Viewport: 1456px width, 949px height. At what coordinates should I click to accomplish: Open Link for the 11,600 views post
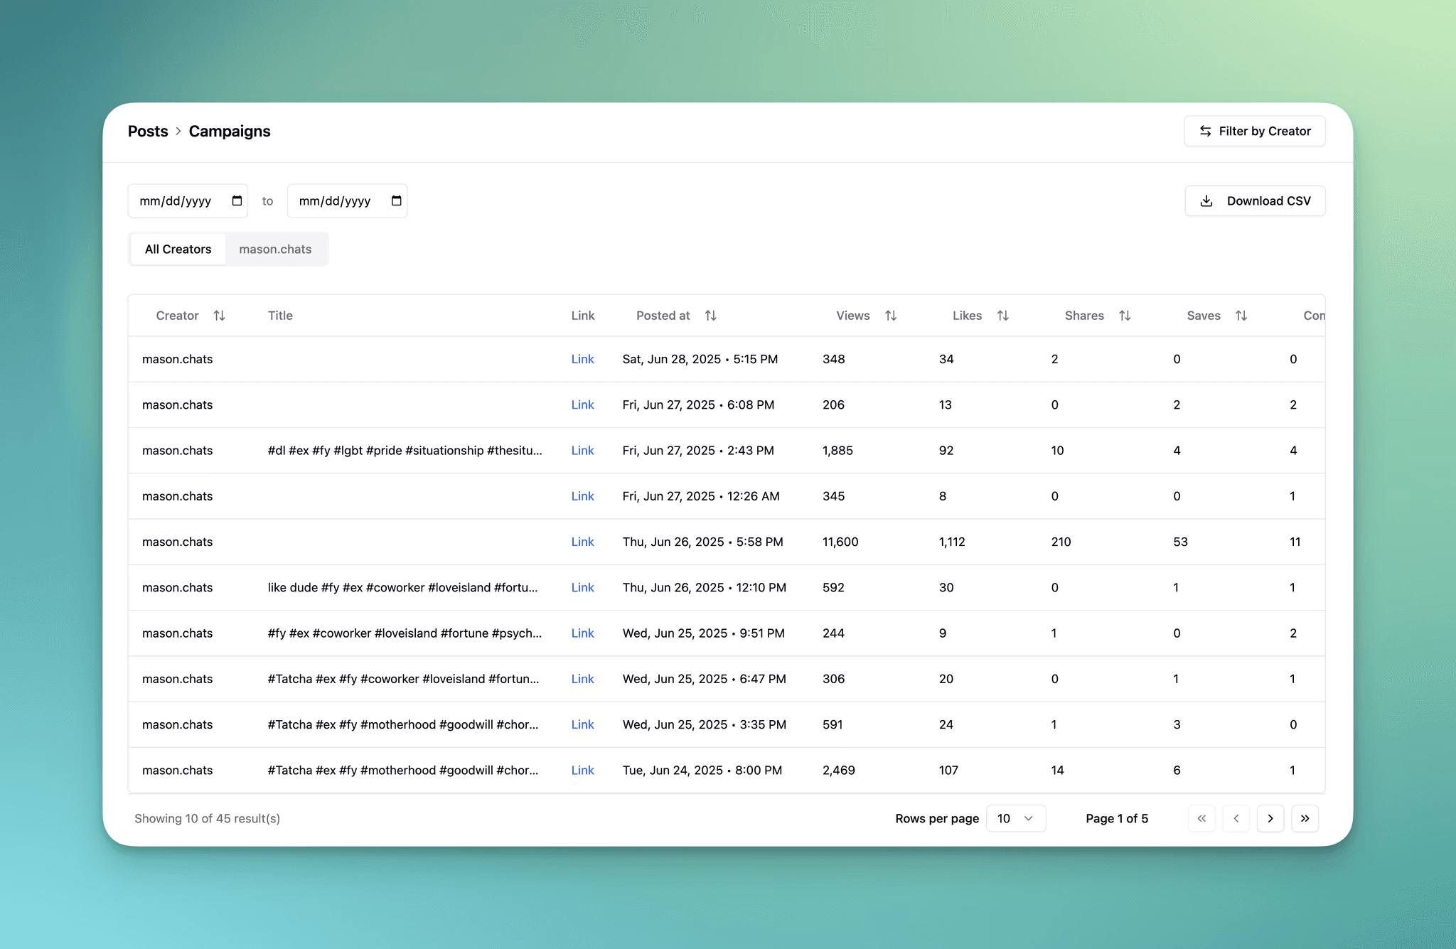(582, 542)
